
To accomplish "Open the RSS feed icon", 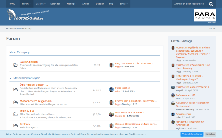I will [215, 29].
